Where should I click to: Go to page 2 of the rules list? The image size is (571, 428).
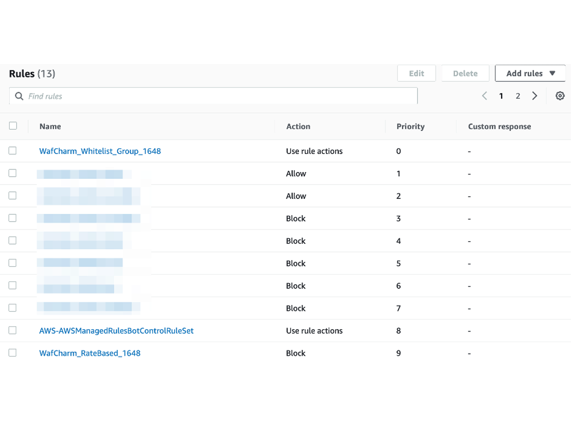pos(518,95)
